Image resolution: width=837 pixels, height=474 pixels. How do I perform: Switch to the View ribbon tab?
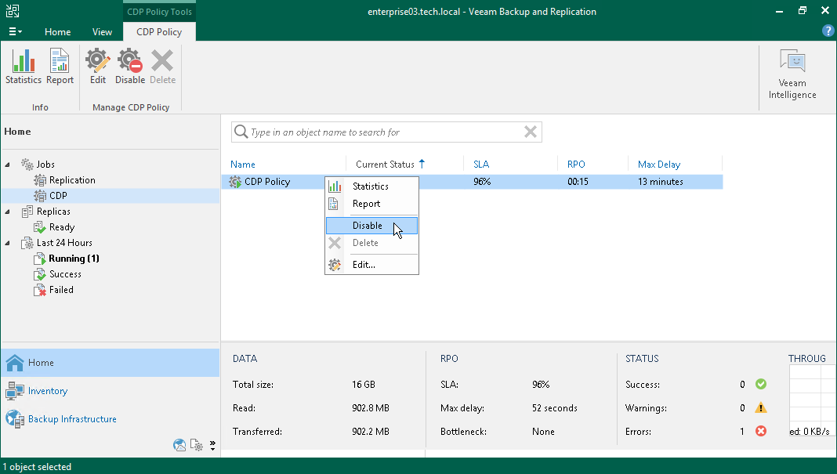coord(102,32)
